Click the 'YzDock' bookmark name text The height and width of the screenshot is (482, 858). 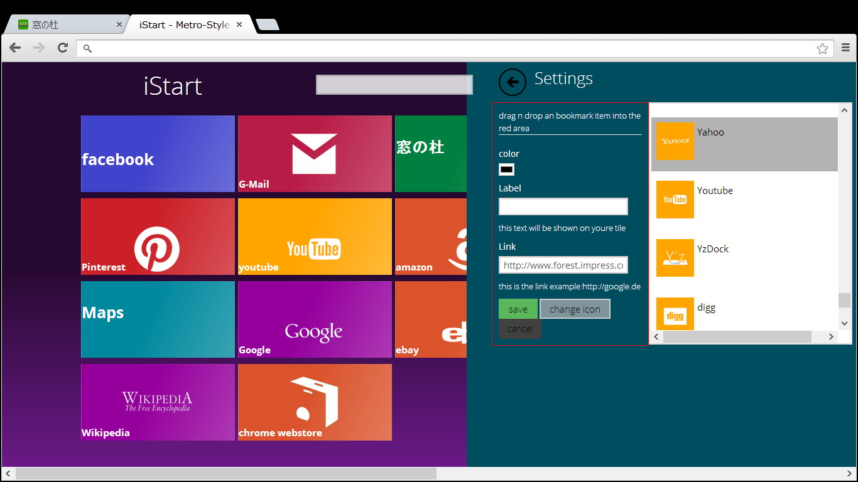(713, 249)
